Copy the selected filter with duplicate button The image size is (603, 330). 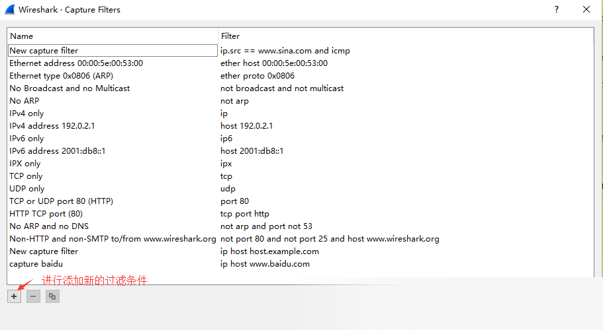pos(52,296)
